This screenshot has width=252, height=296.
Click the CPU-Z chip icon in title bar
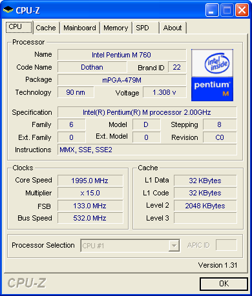[x=8, y=10]
